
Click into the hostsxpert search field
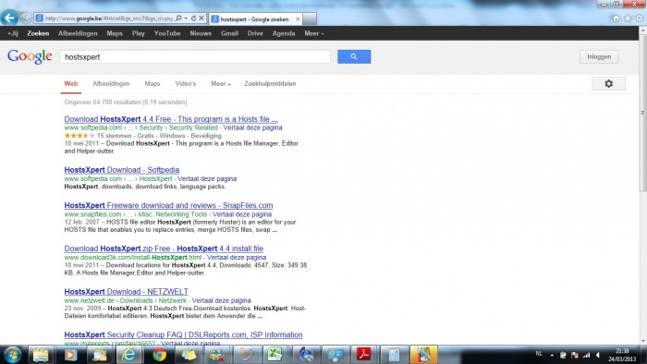click(x=195, y=57)
